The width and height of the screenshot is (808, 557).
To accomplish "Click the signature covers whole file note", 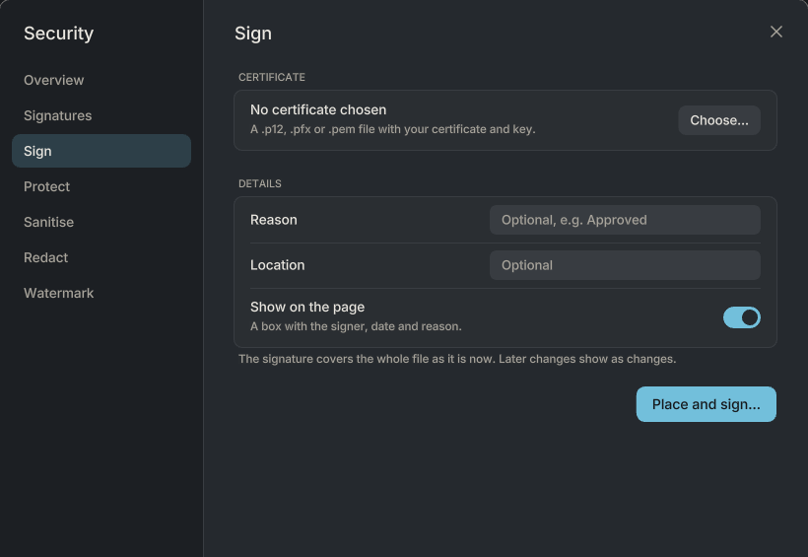I will pyautogui.click(x=457, y=359).
